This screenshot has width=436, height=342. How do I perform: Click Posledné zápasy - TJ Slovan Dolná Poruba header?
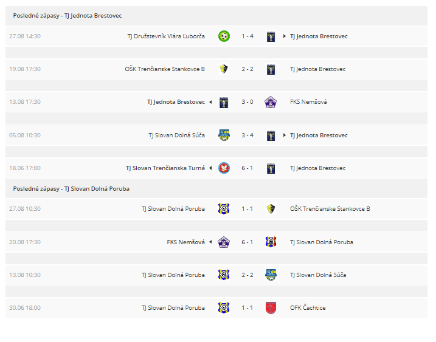click(x=71, y=189)
